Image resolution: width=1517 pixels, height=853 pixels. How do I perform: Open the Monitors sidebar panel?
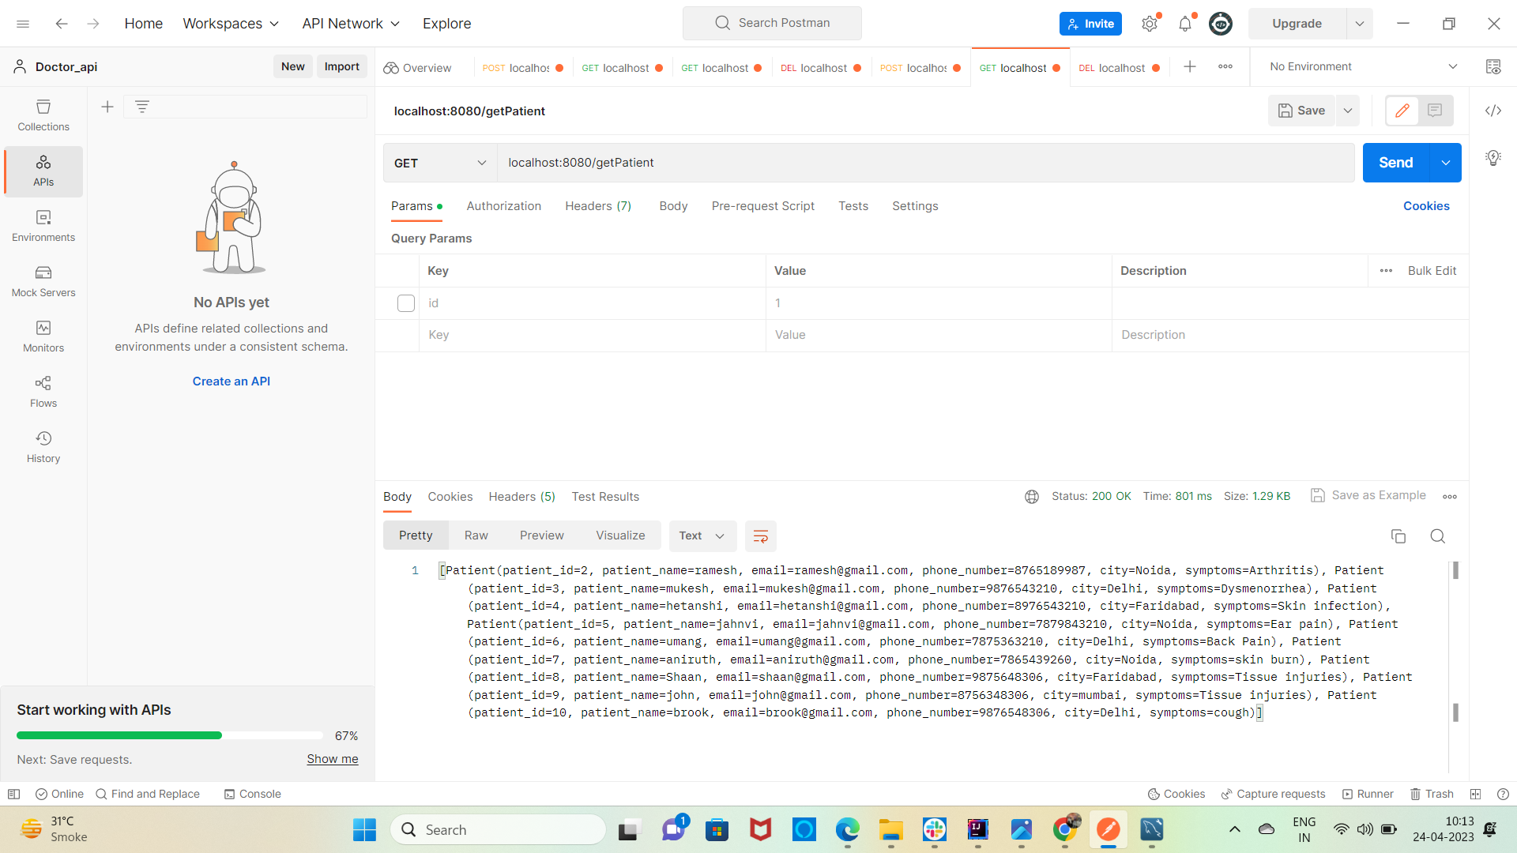click(x=43, y=336)
